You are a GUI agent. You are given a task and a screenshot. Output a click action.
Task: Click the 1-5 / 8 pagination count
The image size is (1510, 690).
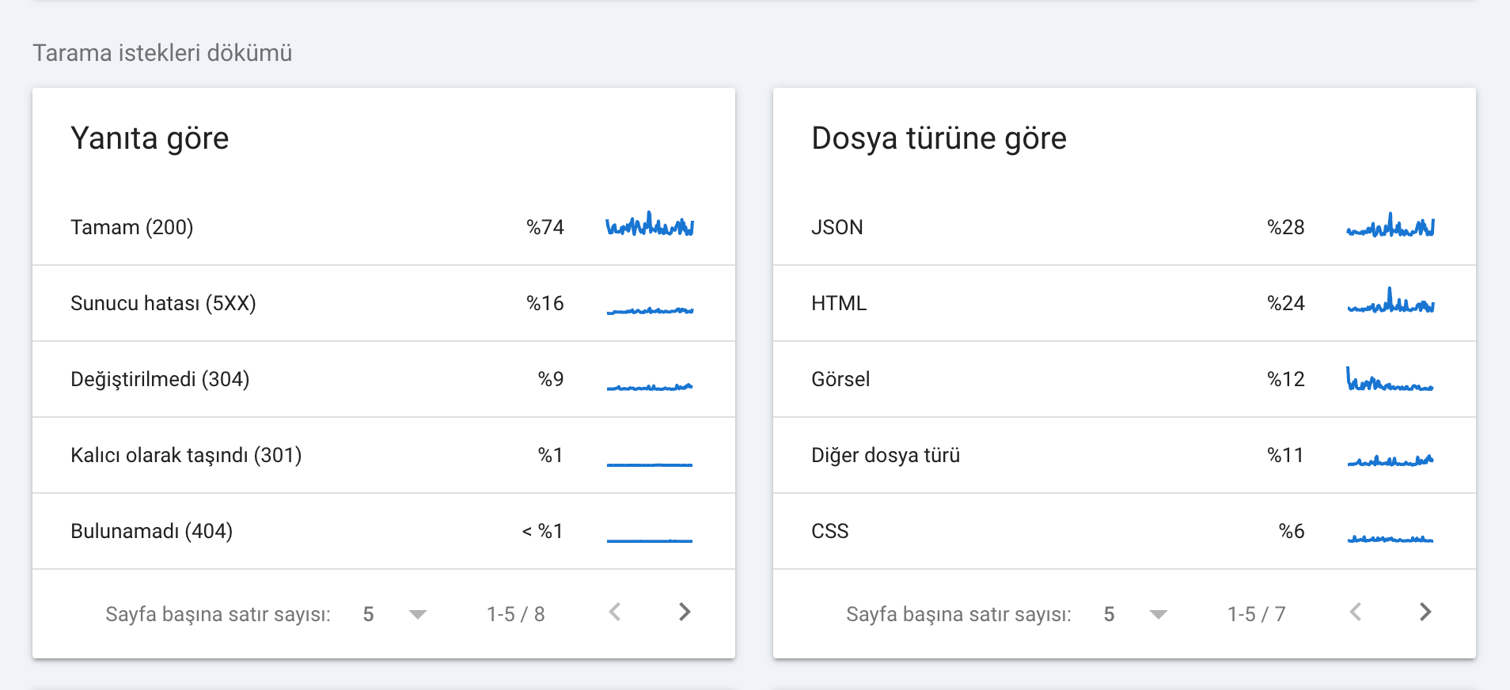click(516, 614)
